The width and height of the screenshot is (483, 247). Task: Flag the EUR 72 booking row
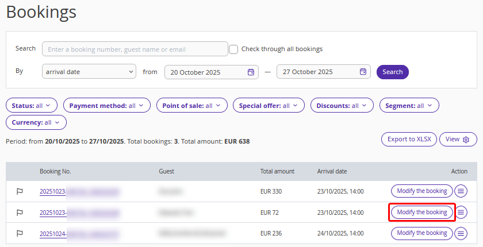click(20, 213)
